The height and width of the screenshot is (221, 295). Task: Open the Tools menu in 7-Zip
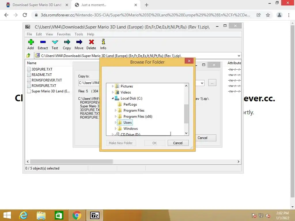coord(79,34)
